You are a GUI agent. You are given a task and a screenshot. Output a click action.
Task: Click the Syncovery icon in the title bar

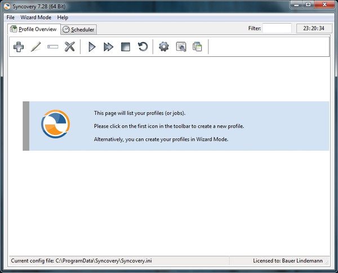(7, 6)
